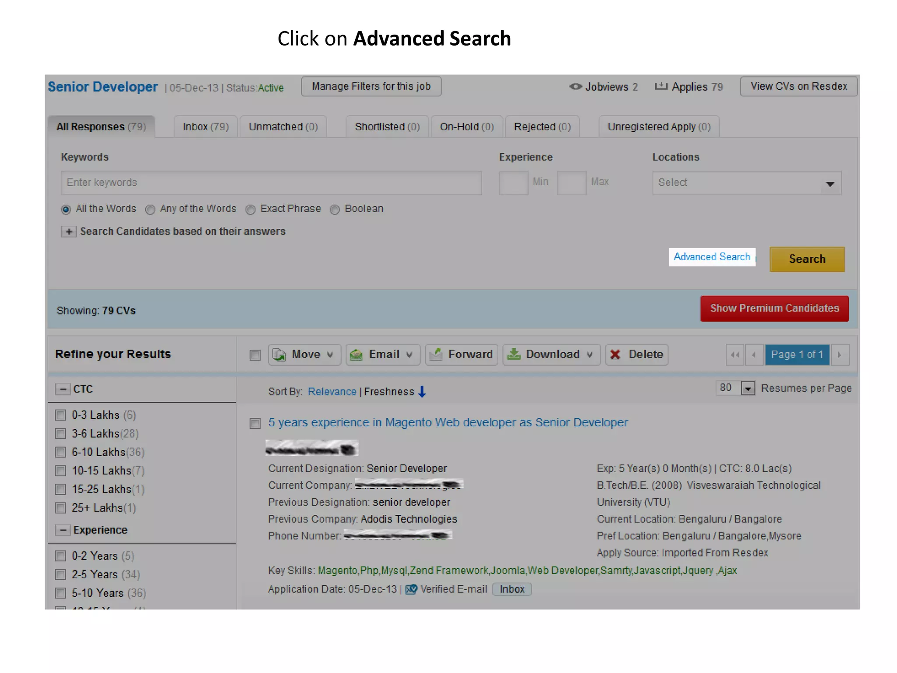Switch to Inbox (79) tab
The width and height of the screenshot is (897, 673).
point(205,127)
